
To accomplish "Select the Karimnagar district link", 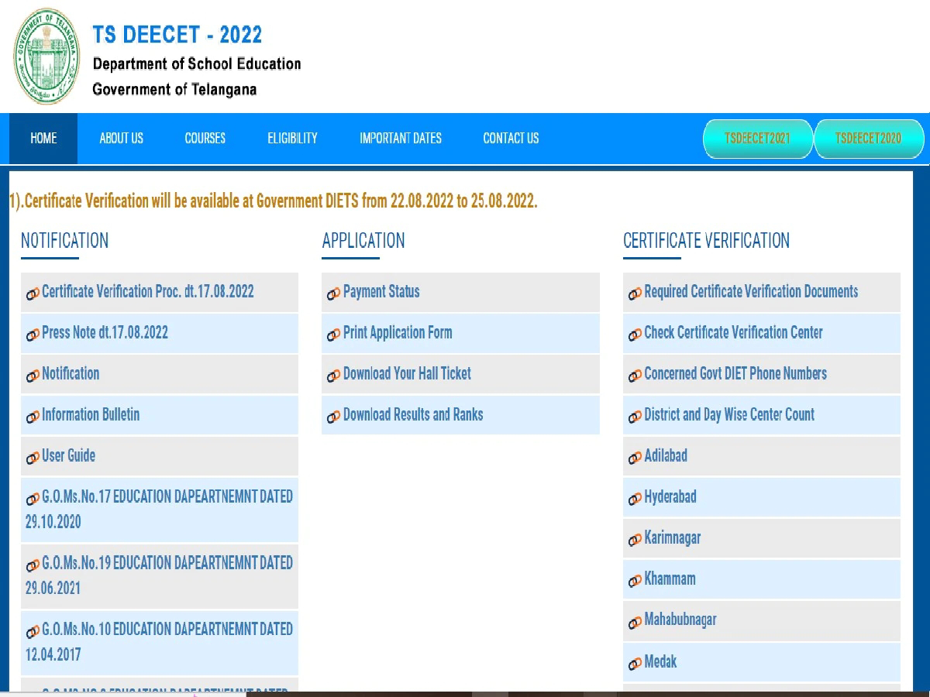I will tap(673, 538).
